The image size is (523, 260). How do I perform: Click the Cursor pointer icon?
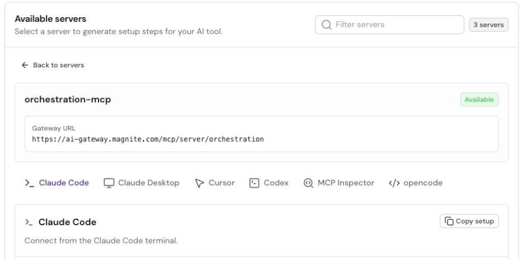(x=199, y=183)
